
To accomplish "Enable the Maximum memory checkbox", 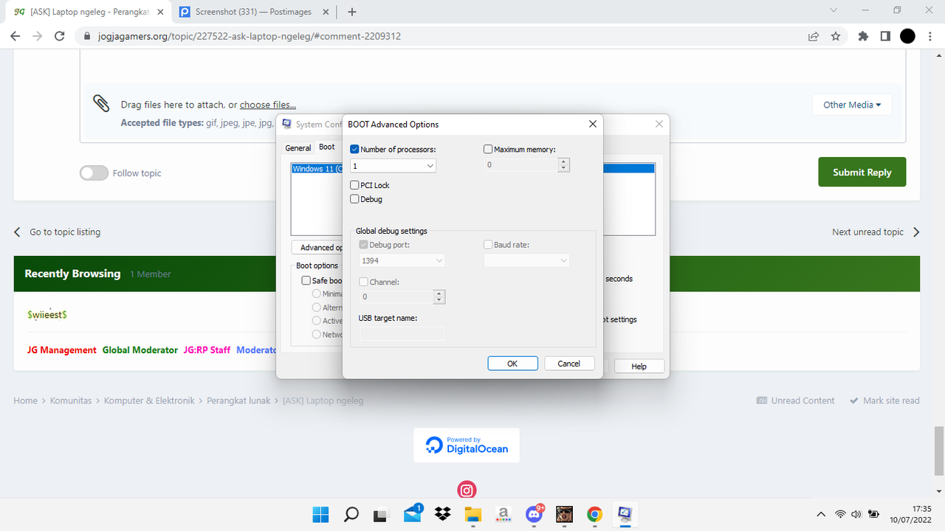I will point(488,150).
